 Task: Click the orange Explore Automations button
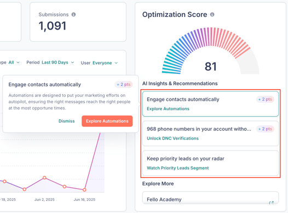[x=107, y=121]
